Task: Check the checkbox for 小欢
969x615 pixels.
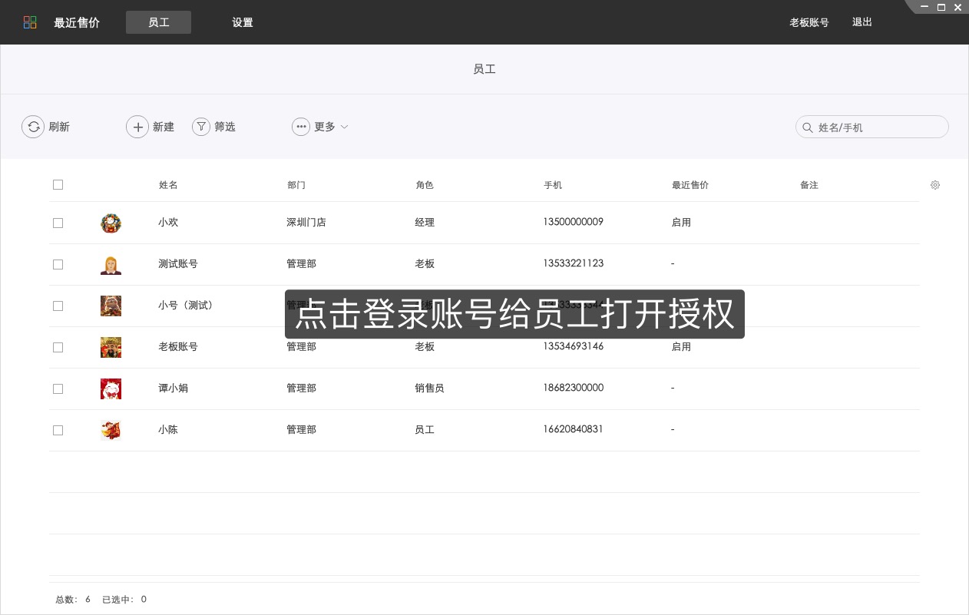Action: tap(58, 223)
